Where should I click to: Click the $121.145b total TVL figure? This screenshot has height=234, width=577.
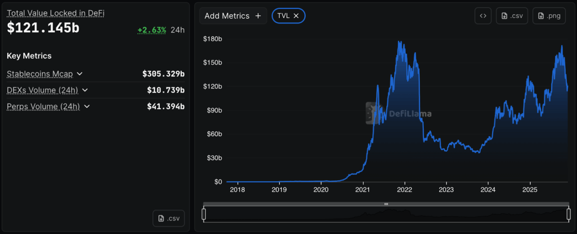click(43, 28)
